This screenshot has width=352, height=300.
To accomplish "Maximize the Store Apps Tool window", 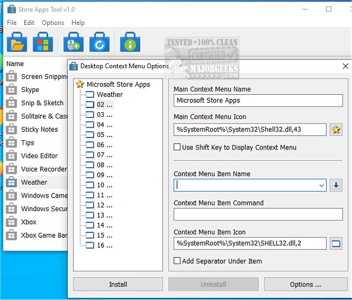I will [329, 9].
